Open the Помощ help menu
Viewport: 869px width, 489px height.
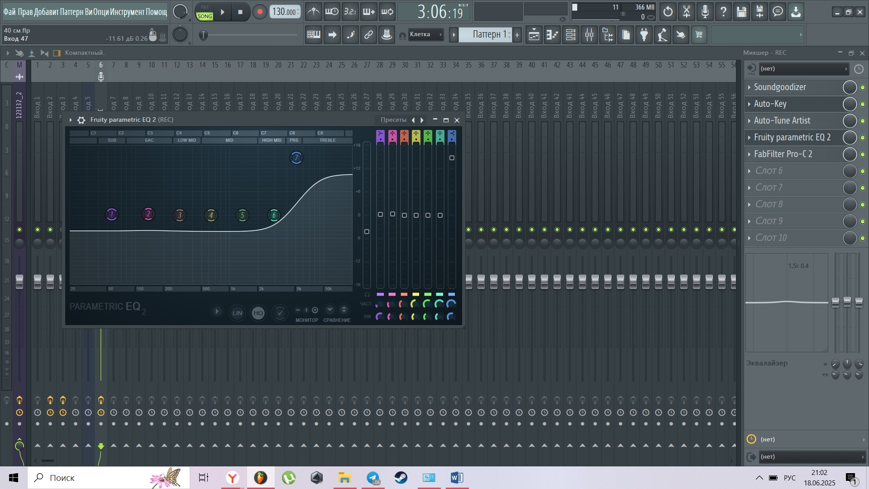click(156, 12)
